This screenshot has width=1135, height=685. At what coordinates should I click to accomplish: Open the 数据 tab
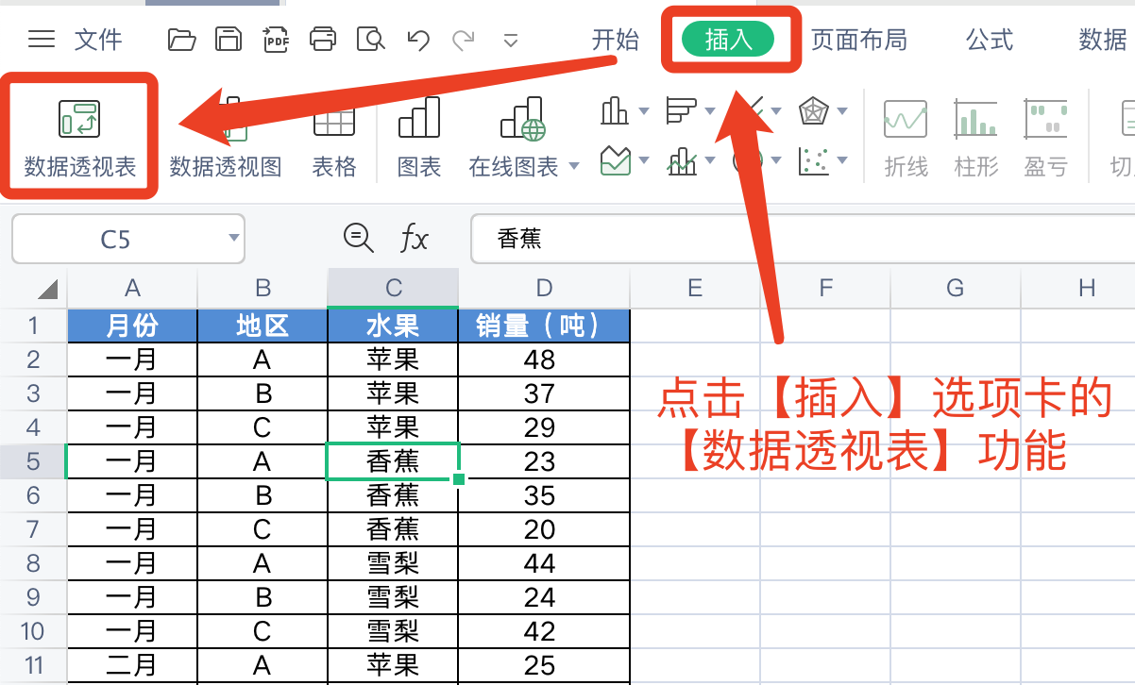[1103, 39]
